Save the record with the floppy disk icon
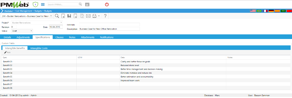 [x=69, y=16]
